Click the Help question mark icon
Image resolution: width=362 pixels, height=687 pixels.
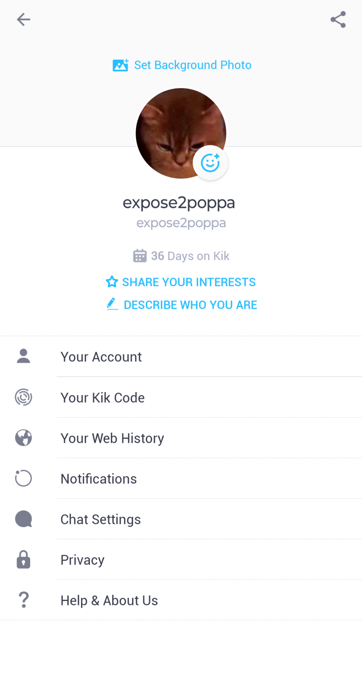coord(23,600)
